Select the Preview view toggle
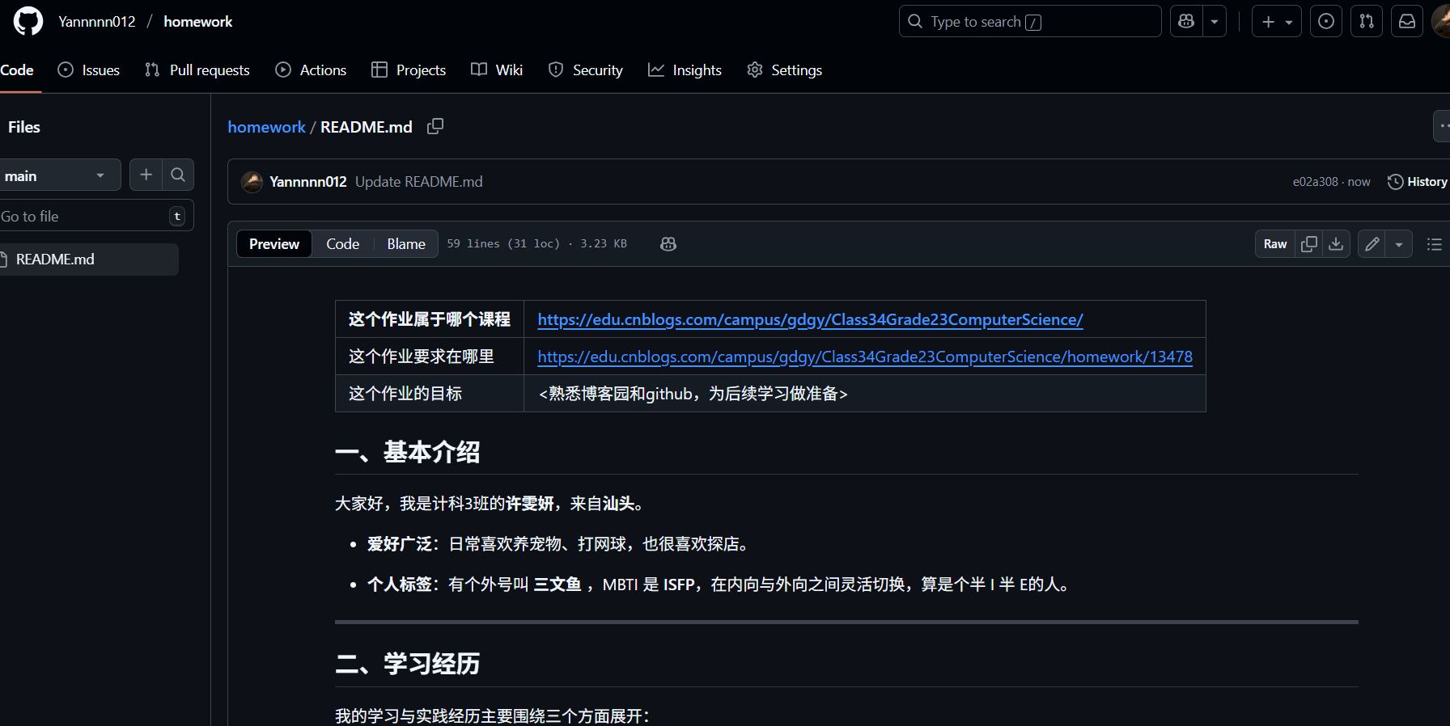The width and height of the screenshot is (1450, 726). coord(274,244)
